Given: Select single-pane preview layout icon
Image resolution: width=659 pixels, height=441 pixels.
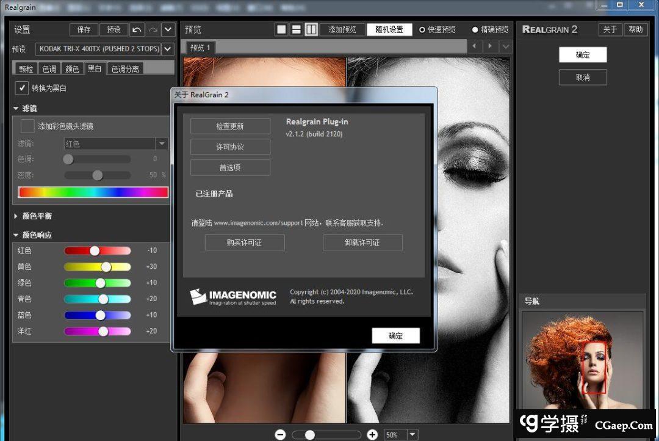Looking at the screenshot, I should (281, 29).
